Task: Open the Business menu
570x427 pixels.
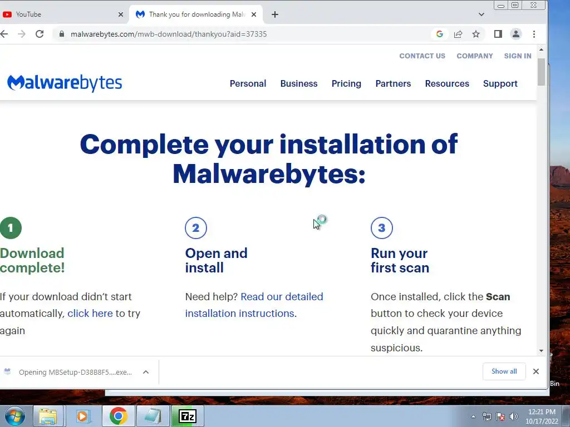Action: [x=299, y=83]
